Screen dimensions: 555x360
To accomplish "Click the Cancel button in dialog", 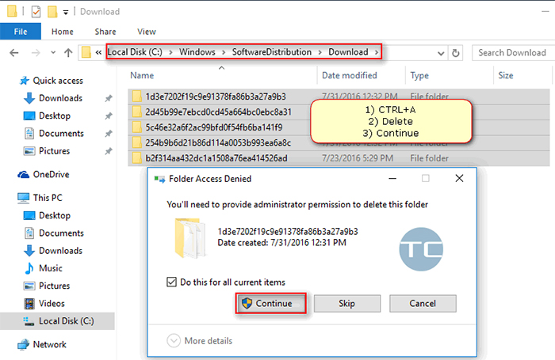I will [x=423, y=304].
